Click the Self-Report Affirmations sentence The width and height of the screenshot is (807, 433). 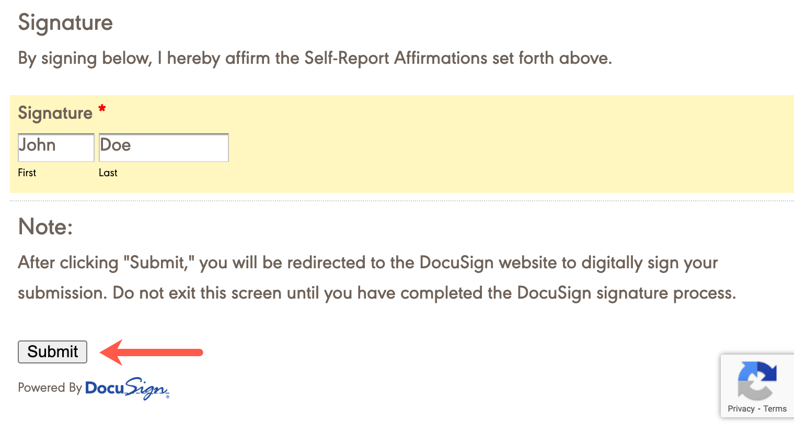point(315,58)
